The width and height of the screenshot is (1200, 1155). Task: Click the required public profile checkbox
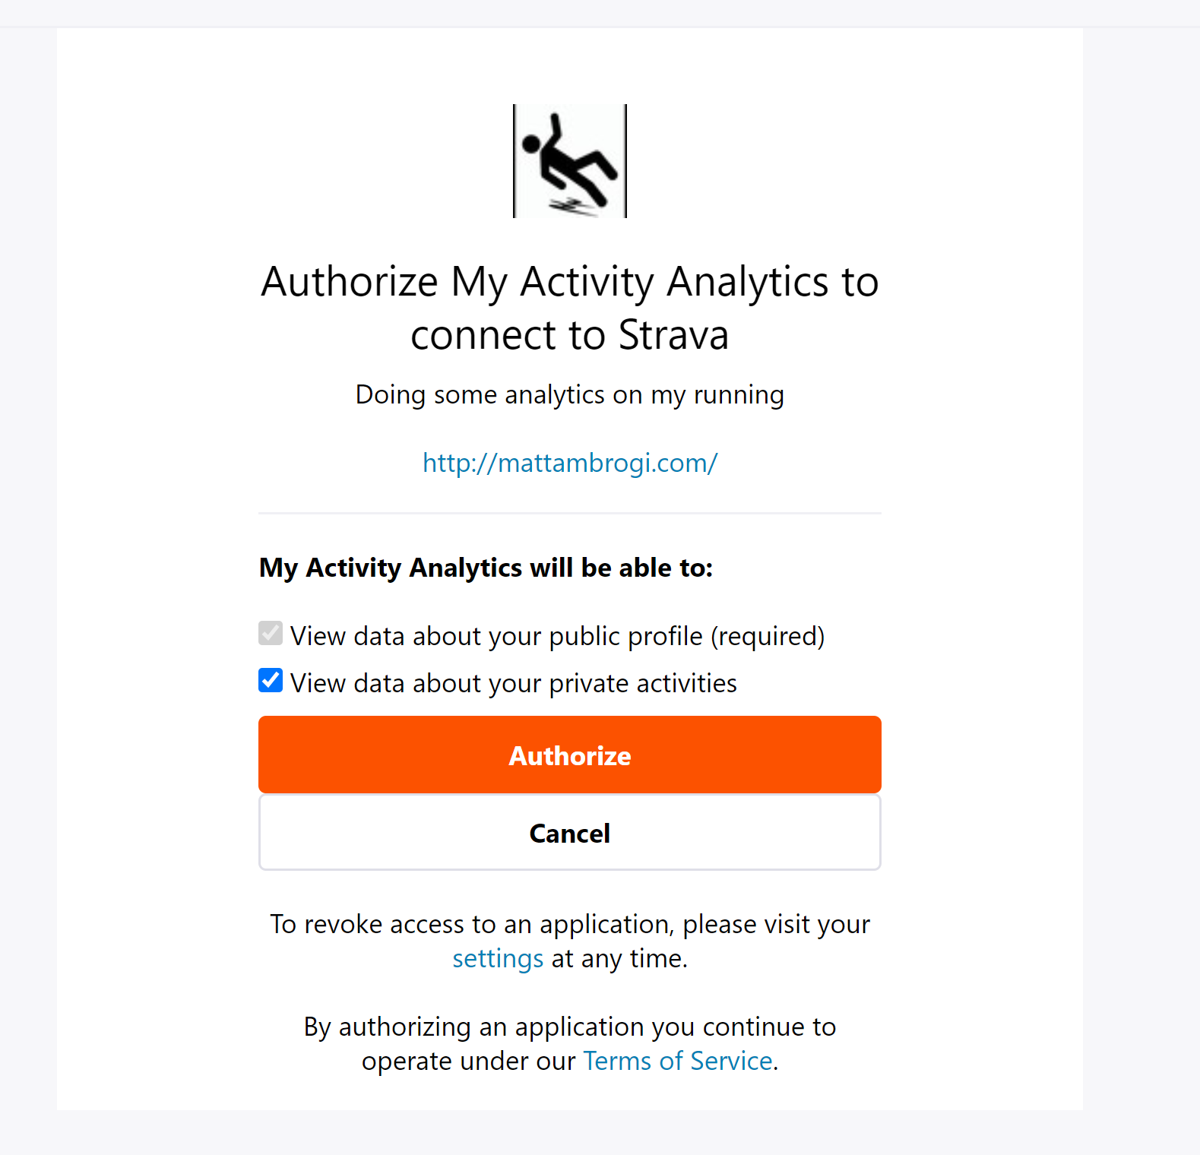[x=271, y=633]
